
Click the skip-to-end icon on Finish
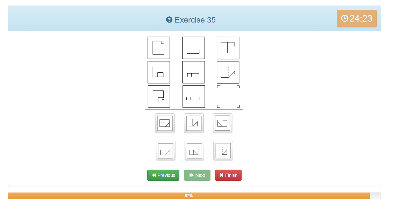pos(222,175)
